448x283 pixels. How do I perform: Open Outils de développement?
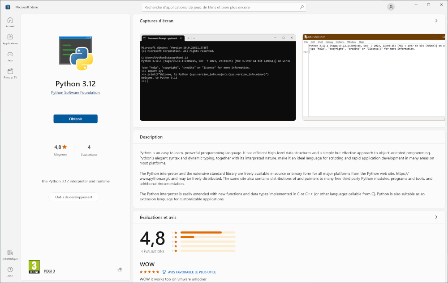tap(73, 197)
